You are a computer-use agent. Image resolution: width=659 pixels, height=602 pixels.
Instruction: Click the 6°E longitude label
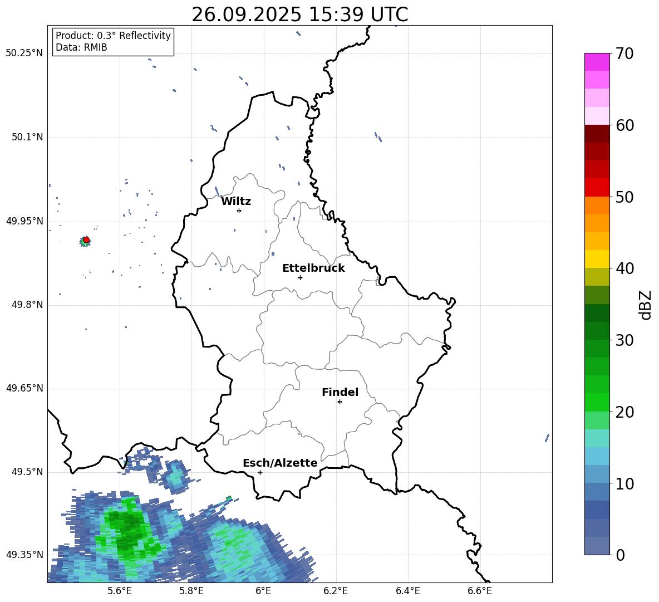263,591
